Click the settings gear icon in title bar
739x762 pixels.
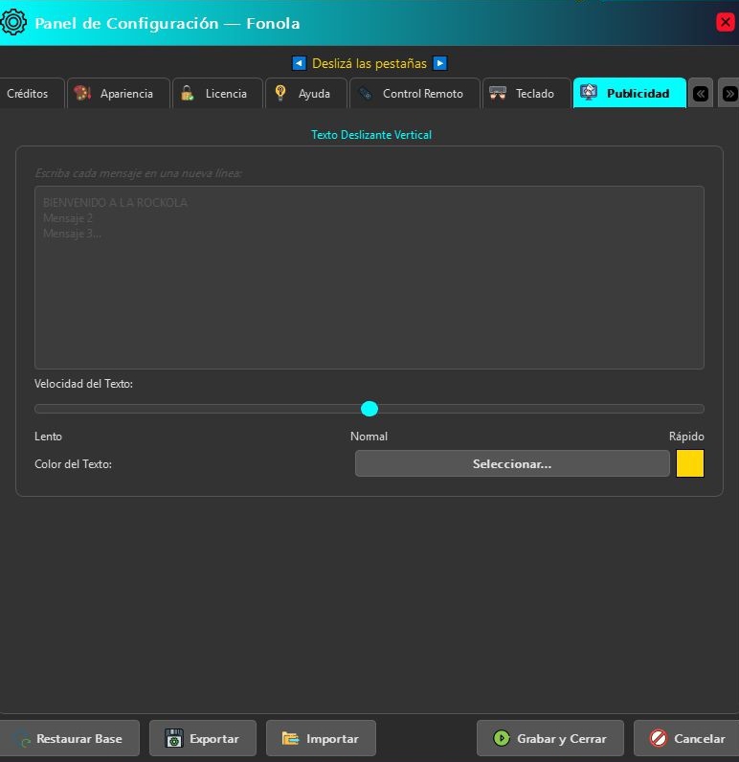coord(13,22)
